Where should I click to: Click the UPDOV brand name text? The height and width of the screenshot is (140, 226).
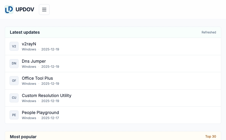(25, 10)
